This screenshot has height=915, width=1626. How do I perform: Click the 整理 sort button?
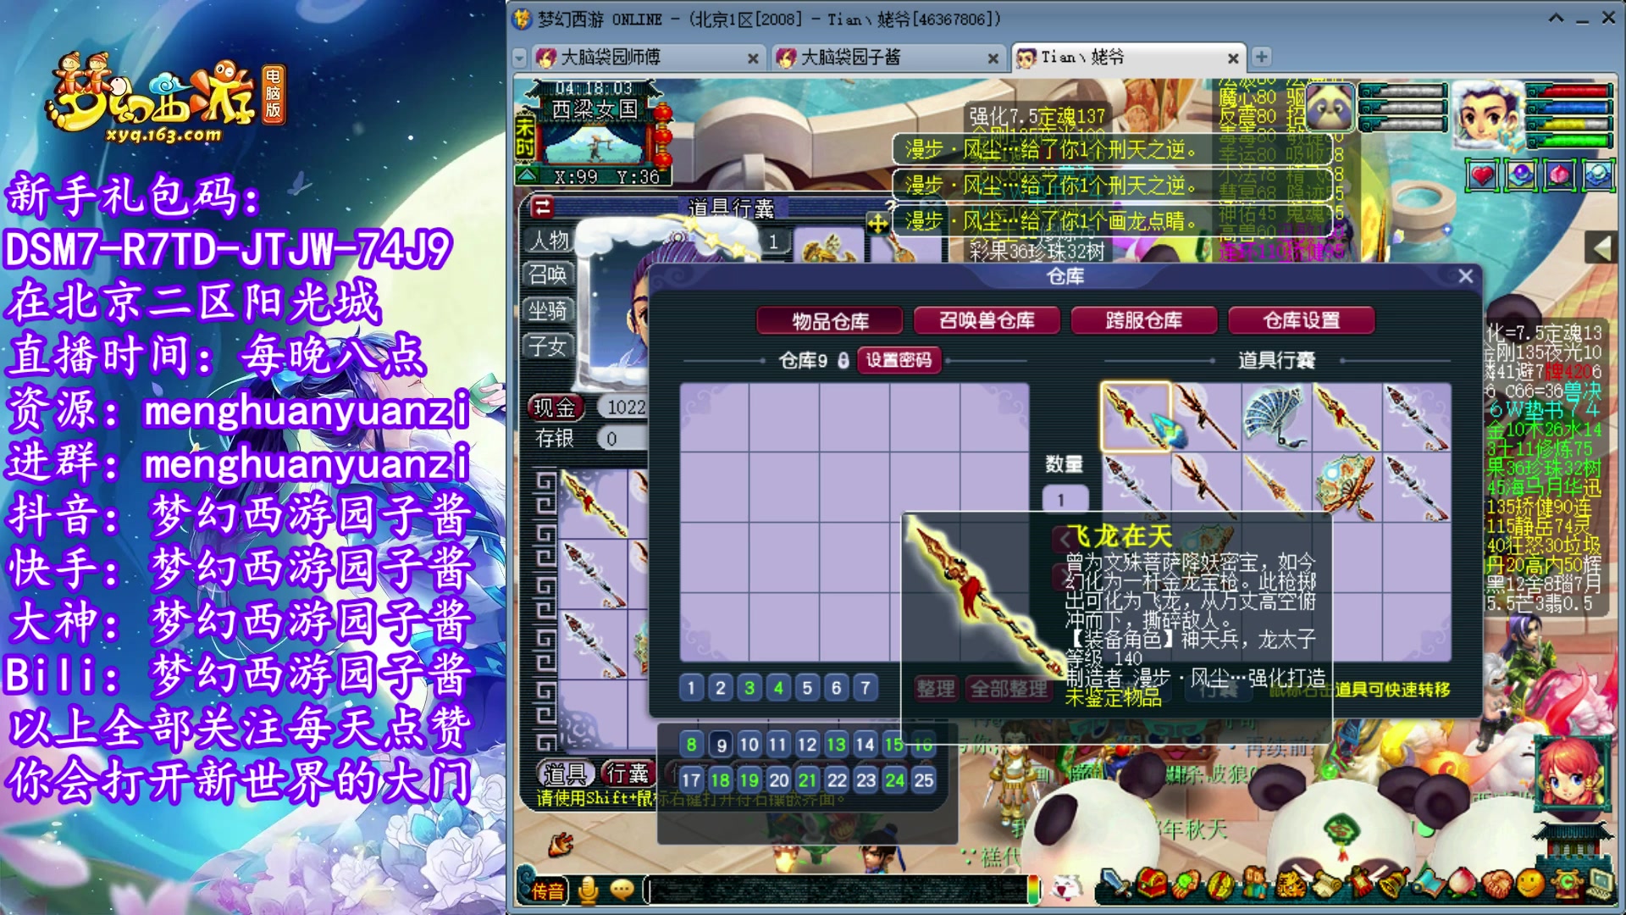pos(936,689)
